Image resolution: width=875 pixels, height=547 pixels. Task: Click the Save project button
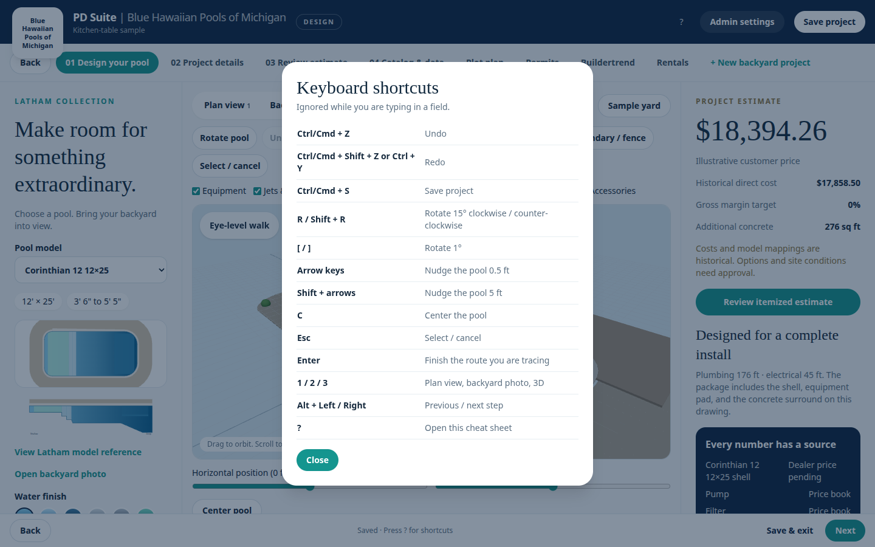tap(829, 22)
